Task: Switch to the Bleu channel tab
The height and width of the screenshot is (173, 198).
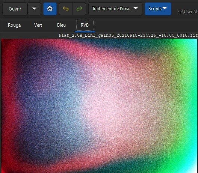Action: (61, 25)
